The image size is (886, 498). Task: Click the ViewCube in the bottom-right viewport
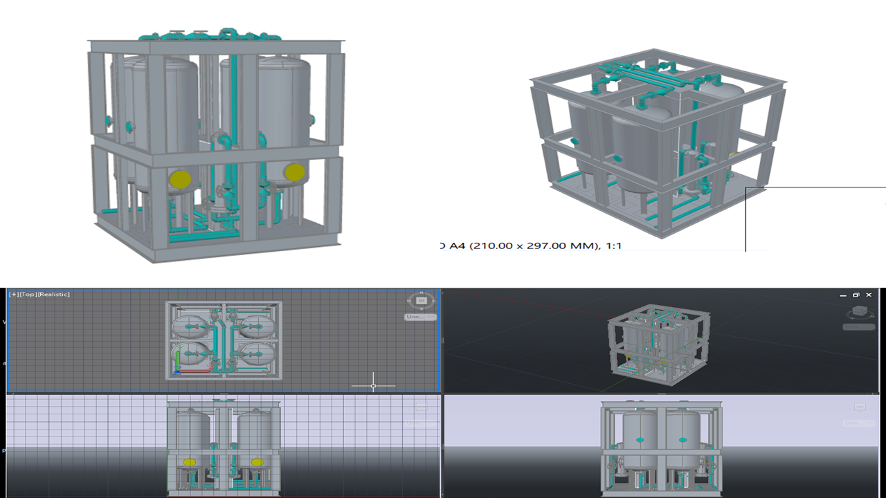pyautogui.click(x=860, y=407)
